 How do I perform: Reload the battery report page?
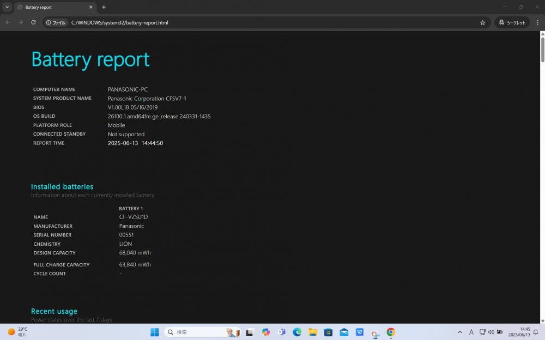coord(33,22)
